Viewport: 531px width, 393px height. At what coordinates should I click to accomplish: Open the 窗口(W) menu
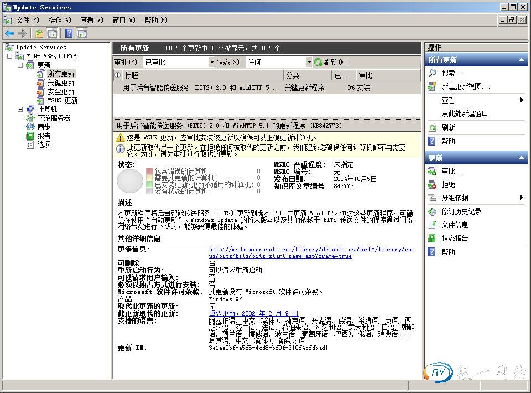pos(124,19)
